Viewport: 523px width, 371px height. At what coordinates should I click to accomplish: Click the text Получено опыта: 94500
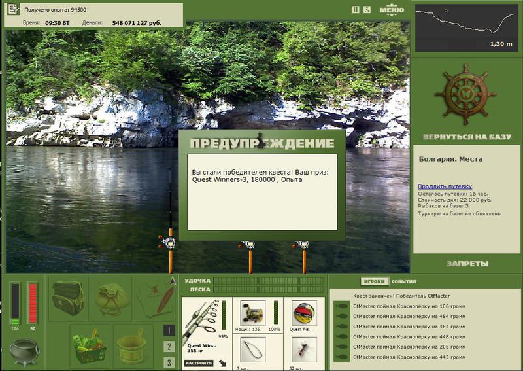tap(56, 10)
